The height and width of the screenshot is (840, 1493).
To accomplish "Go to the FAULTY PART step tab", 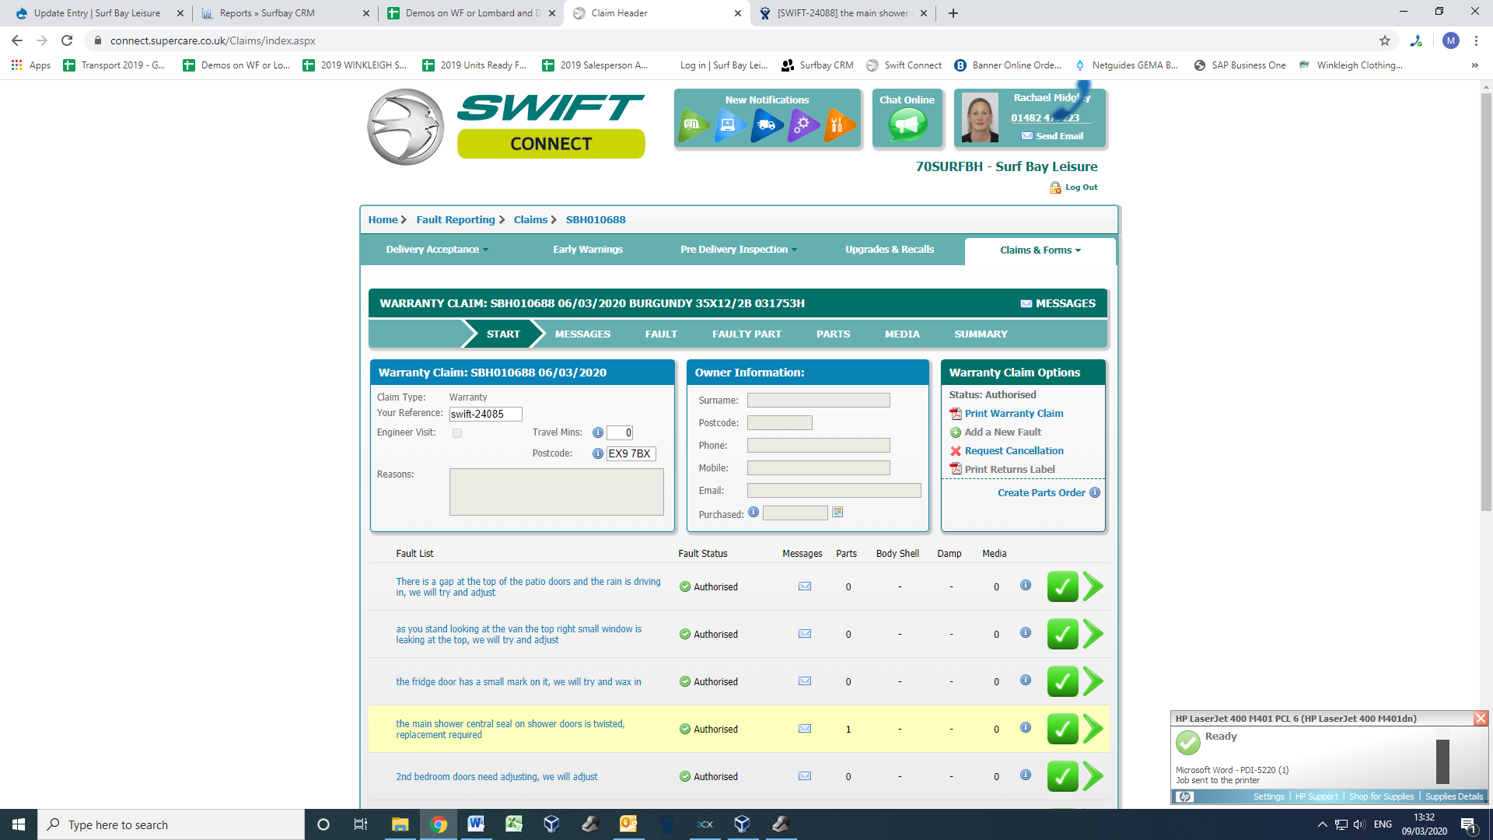I will [x=746, y=334].
